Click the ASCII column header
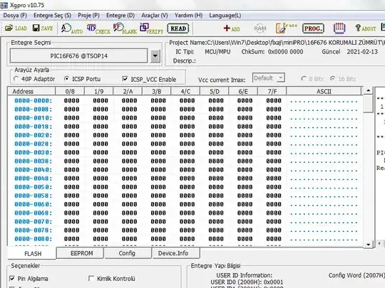The height and width of the screenshot is (288, 385). coord(324,91)
